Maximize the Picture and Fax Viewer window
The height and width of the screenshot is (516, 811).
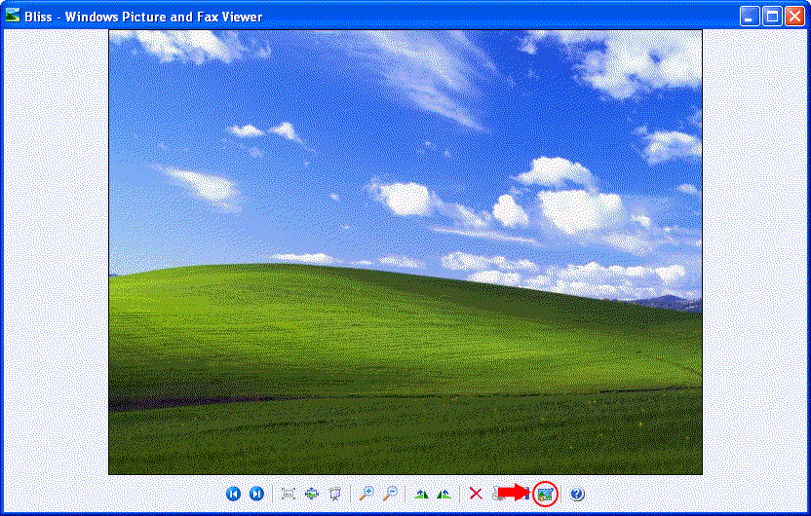click(772, 17)
